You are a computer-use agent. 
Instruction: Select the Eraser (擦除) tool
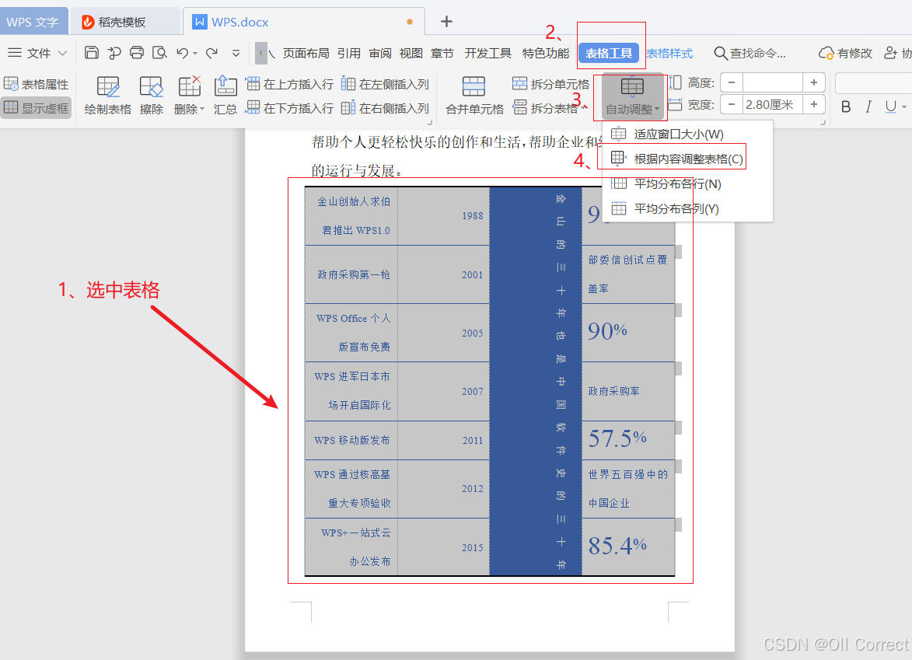(152, 96)
